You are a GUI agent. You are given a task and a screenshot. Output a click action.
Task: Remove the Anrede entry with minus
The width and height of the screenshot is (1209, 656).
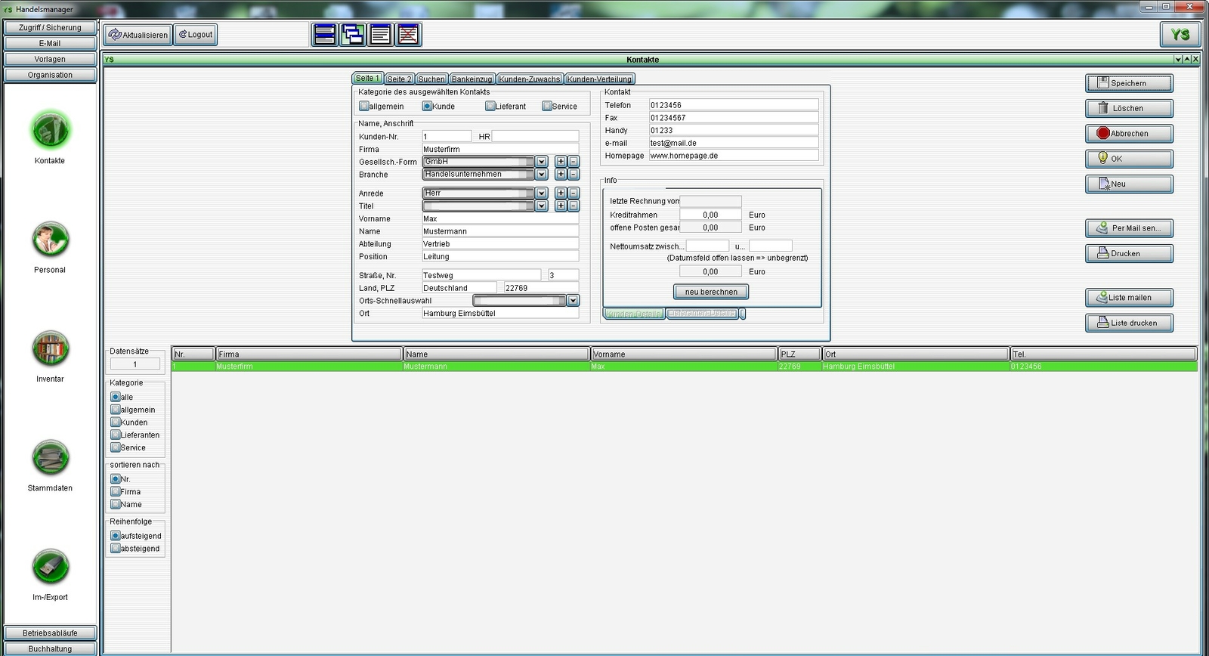pyautogui.click(x=574, y=193)
